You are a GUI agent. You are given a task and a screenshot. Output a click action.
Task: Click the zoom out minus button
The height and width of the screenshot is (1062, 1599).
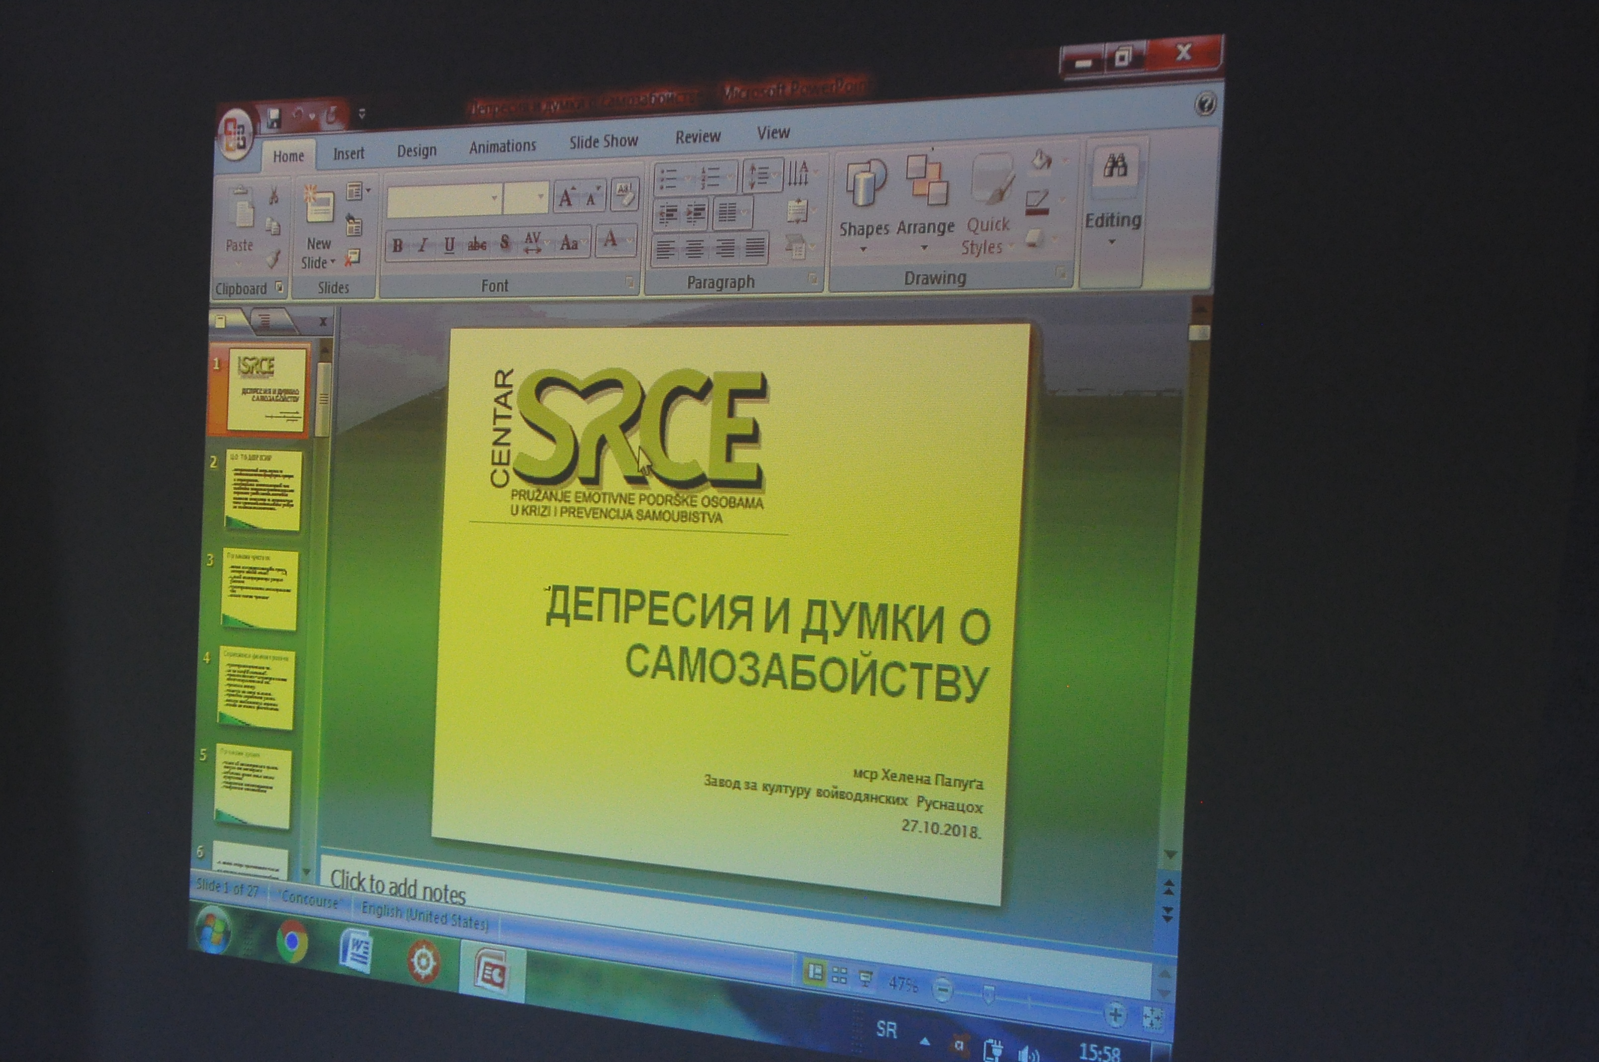[x=942, y=990]
